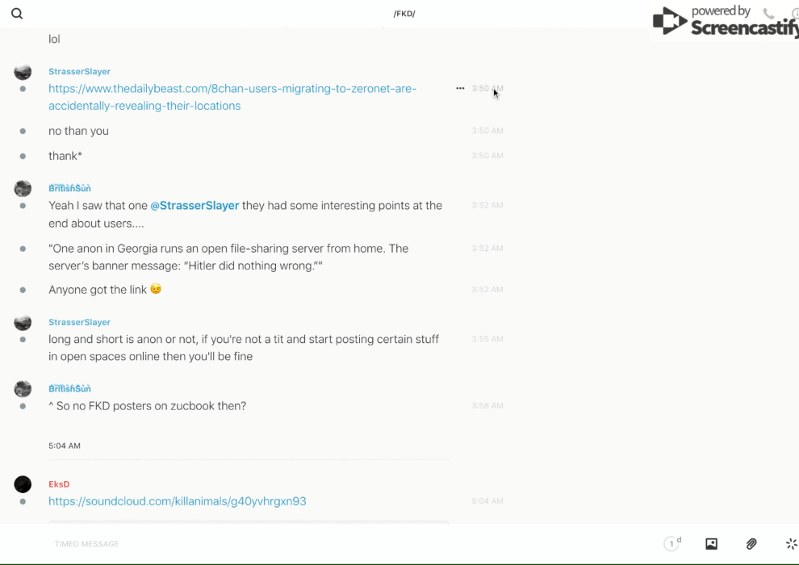Click StrasserSlayer's avatar on first message

pyautogui.click(x=23, y=72)
